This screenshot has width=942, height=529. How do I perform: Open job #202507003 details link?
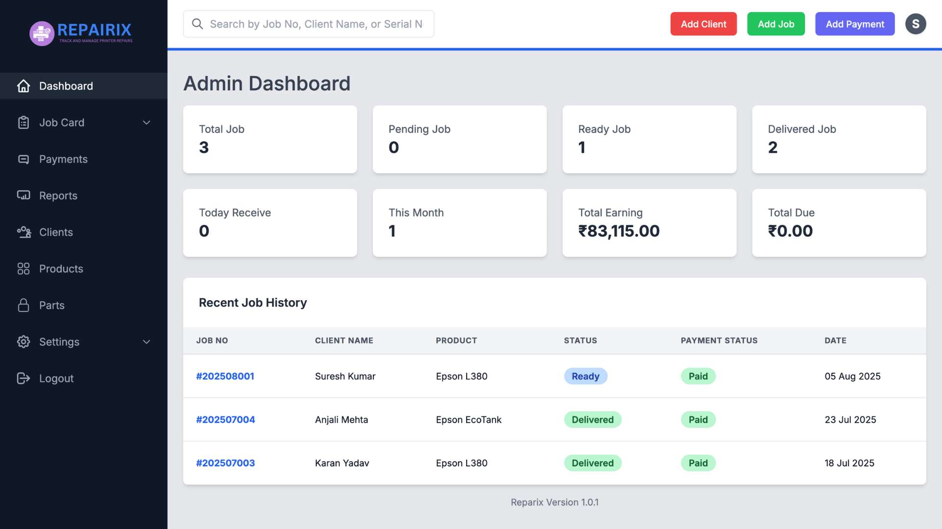225,463
